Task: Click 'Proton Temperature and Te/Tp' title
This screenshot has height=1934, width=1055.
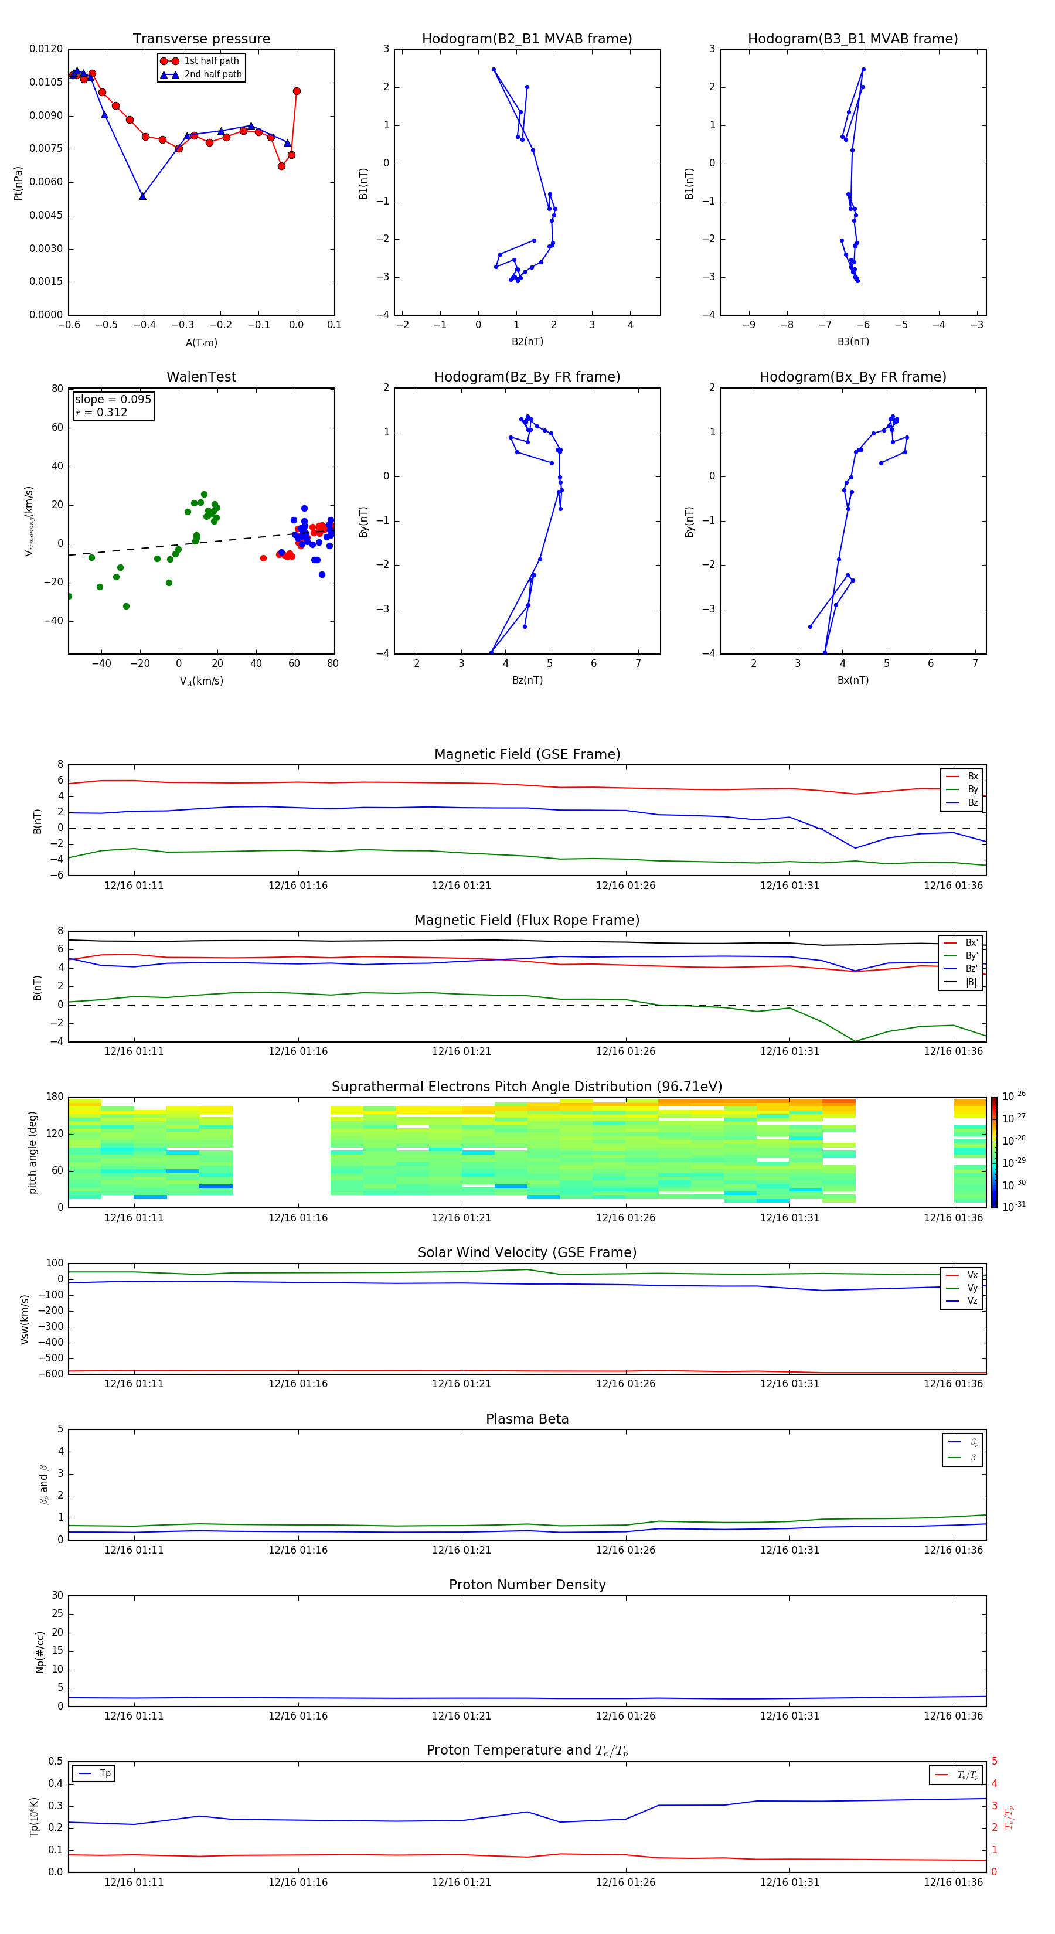Action: point(527,1751)
